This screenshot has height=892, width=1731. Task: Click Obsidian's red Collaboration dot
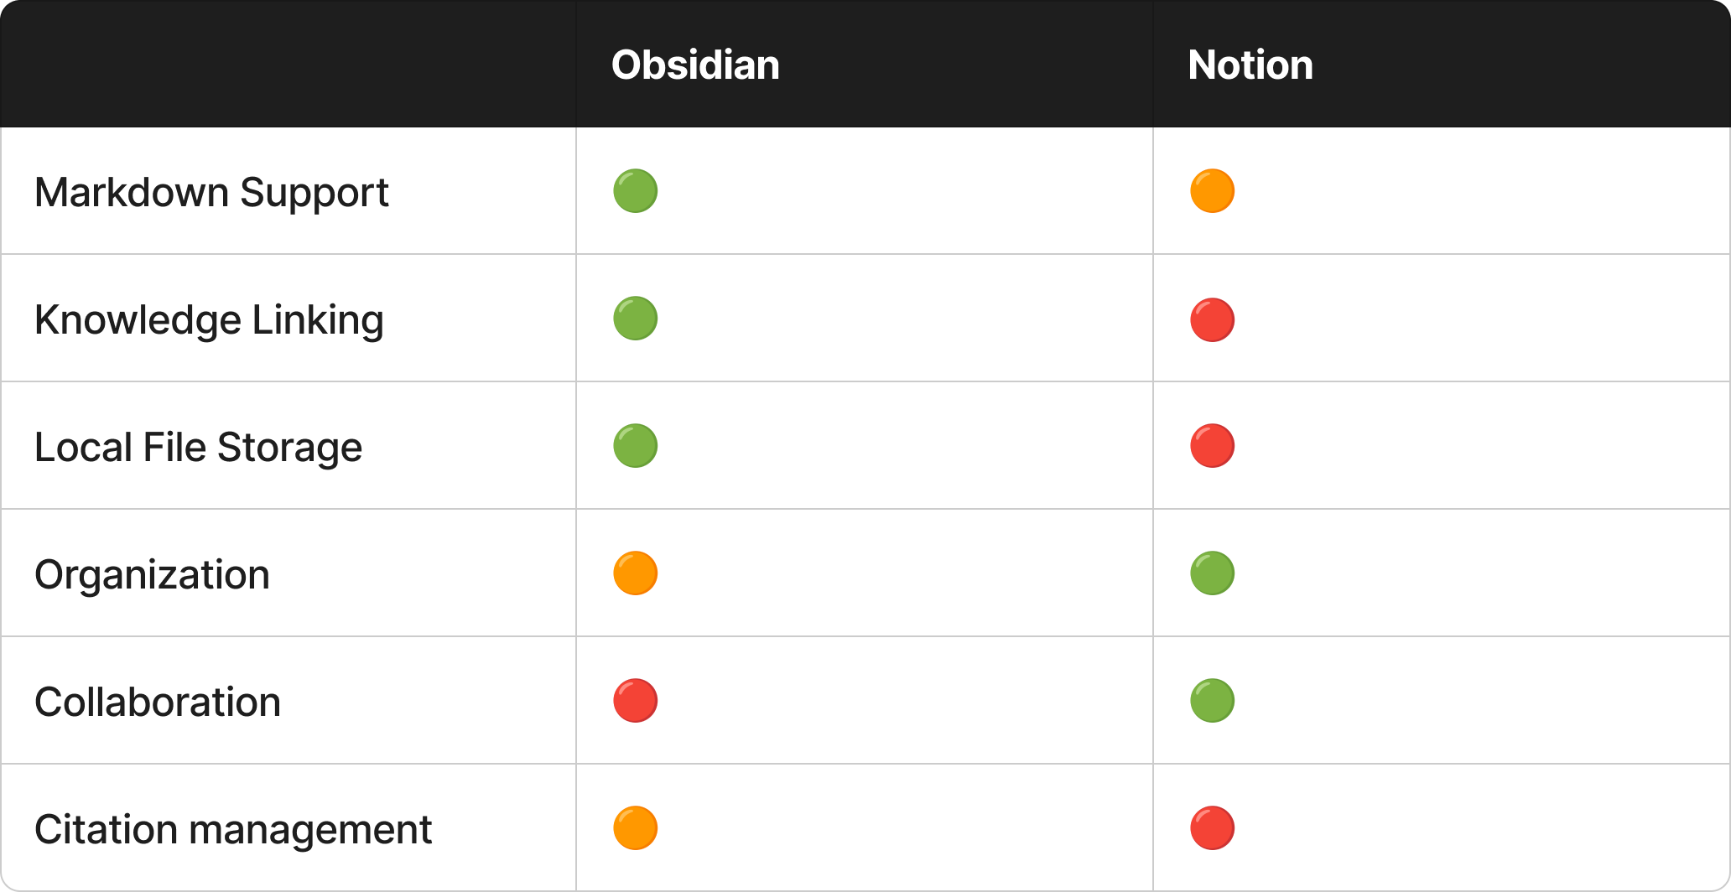point(635,701)
